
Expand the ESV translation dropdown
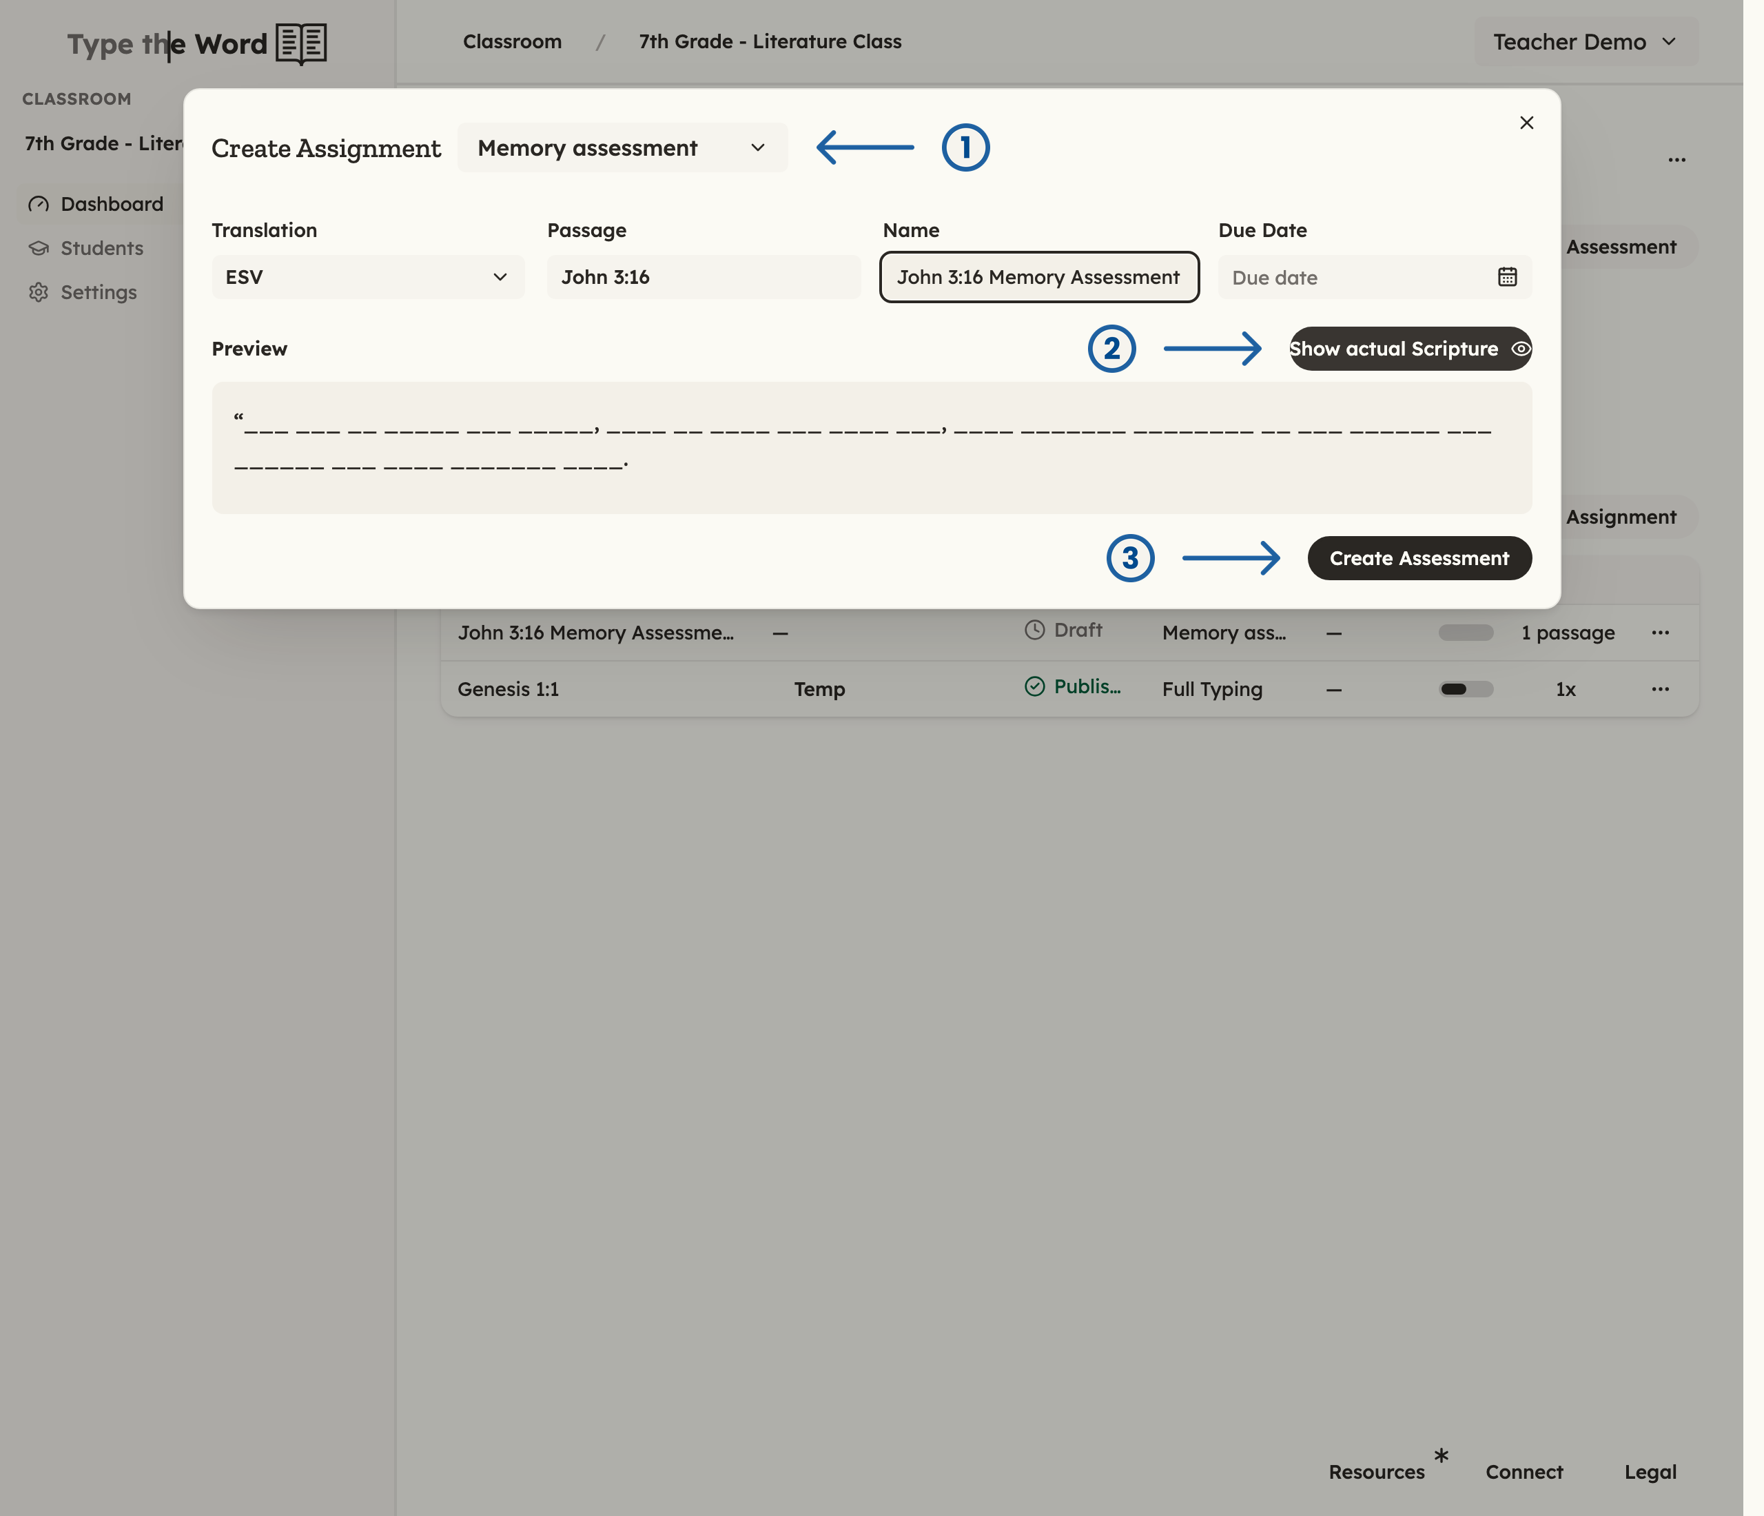[368, 276]
